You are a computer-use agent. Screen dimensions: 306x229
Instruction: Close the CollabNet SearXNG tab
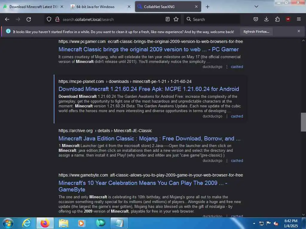pos(196,7)
